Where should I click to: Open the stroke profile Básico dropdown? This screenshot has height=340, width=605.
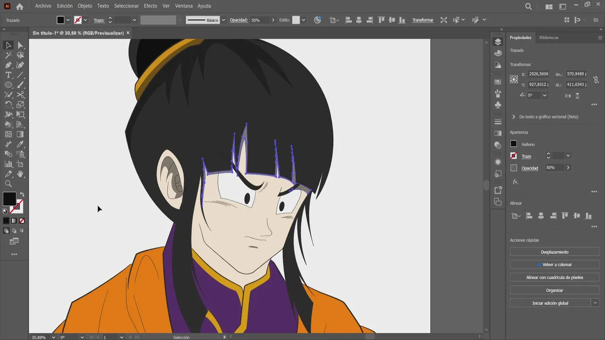223,20
